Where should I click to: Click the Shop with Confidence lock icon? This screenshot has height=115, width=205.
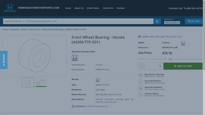point(141,88)
